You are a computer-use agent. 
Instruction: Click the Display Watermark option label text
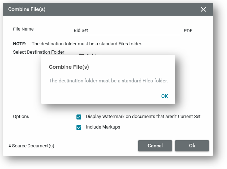point(143,117)
